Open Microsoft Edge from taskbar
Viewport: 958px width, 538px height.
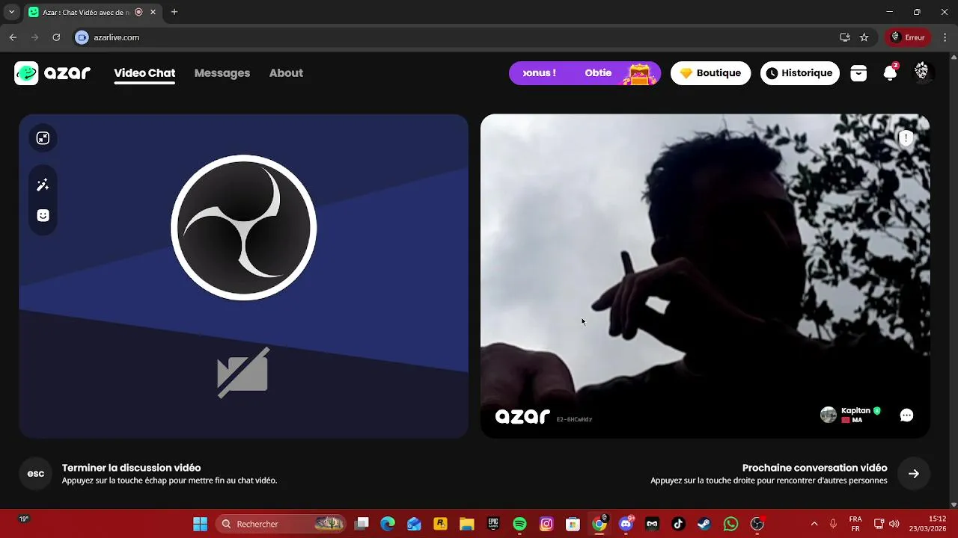tap(388, 524)
